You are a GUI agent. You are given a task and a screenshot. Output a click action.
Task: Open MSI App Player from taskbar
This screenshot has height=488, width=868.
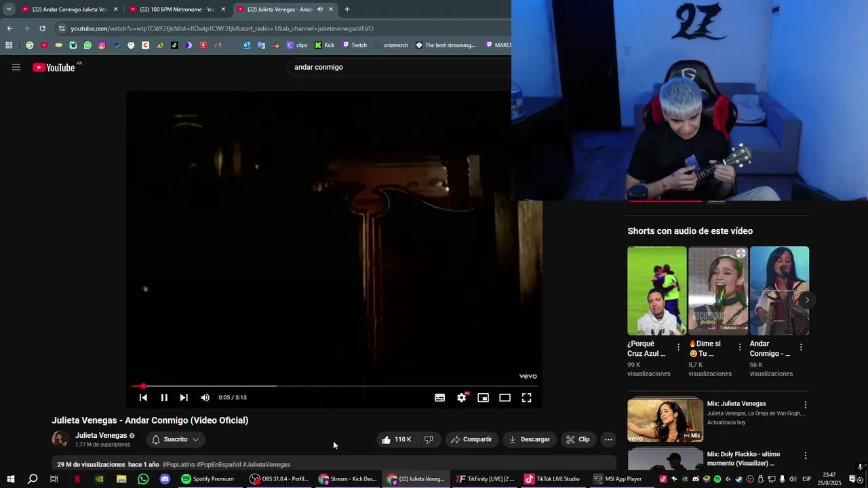[x=617, y=479]
